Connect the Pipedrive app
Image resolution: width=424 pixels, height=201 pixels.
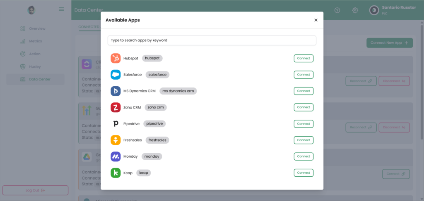point(304,124)
